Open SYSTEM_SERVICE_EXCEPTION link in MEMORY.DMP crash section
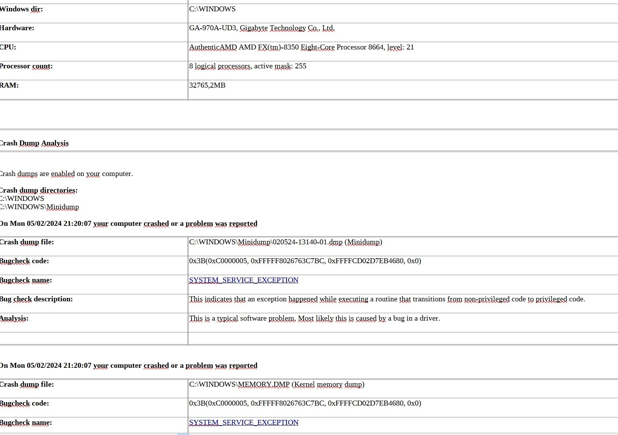The height and width of the screenshot is (435, 618). [x=244, y=423]
